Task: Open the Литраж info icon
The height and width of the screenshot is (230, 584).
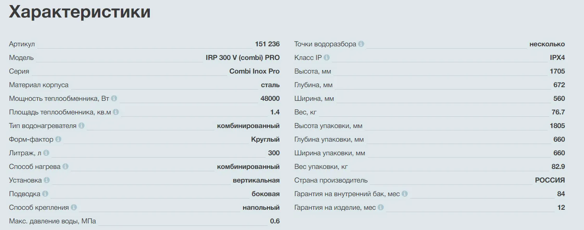Action: tap(46, 153)
